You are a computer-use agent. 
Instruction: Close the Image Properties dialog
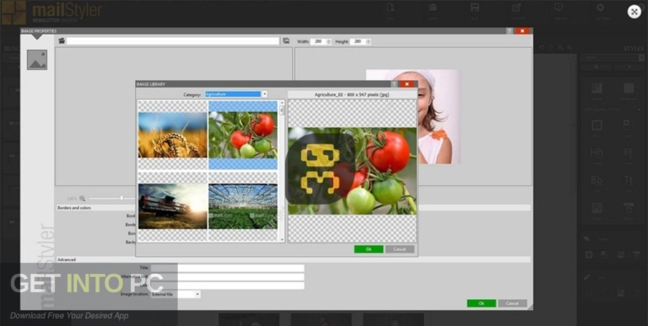[x=522, y=31]
